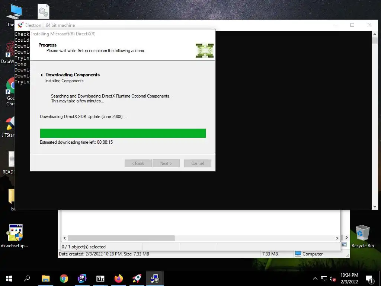This screenshot has height=286, width=381.
Task: Click 'Estimated downloading time left' text
Action: [x=76, y=142]
